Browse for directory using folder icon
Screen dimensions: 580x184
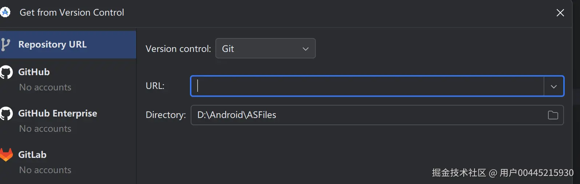553,115
